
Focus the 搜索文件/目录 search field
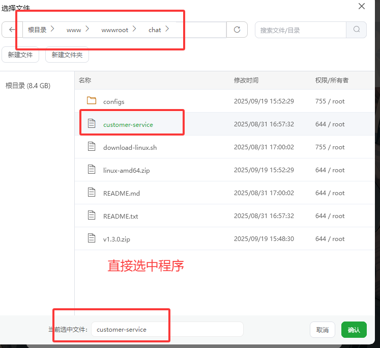coord(300,30)
